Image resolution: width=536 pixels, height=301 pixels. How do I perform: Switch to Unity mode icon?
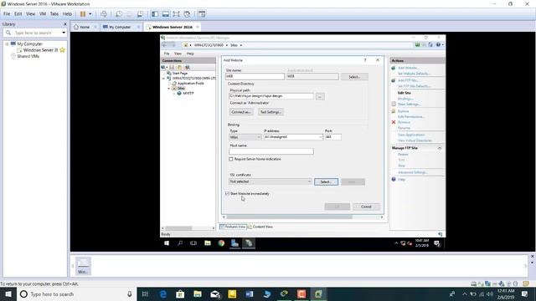187,14
